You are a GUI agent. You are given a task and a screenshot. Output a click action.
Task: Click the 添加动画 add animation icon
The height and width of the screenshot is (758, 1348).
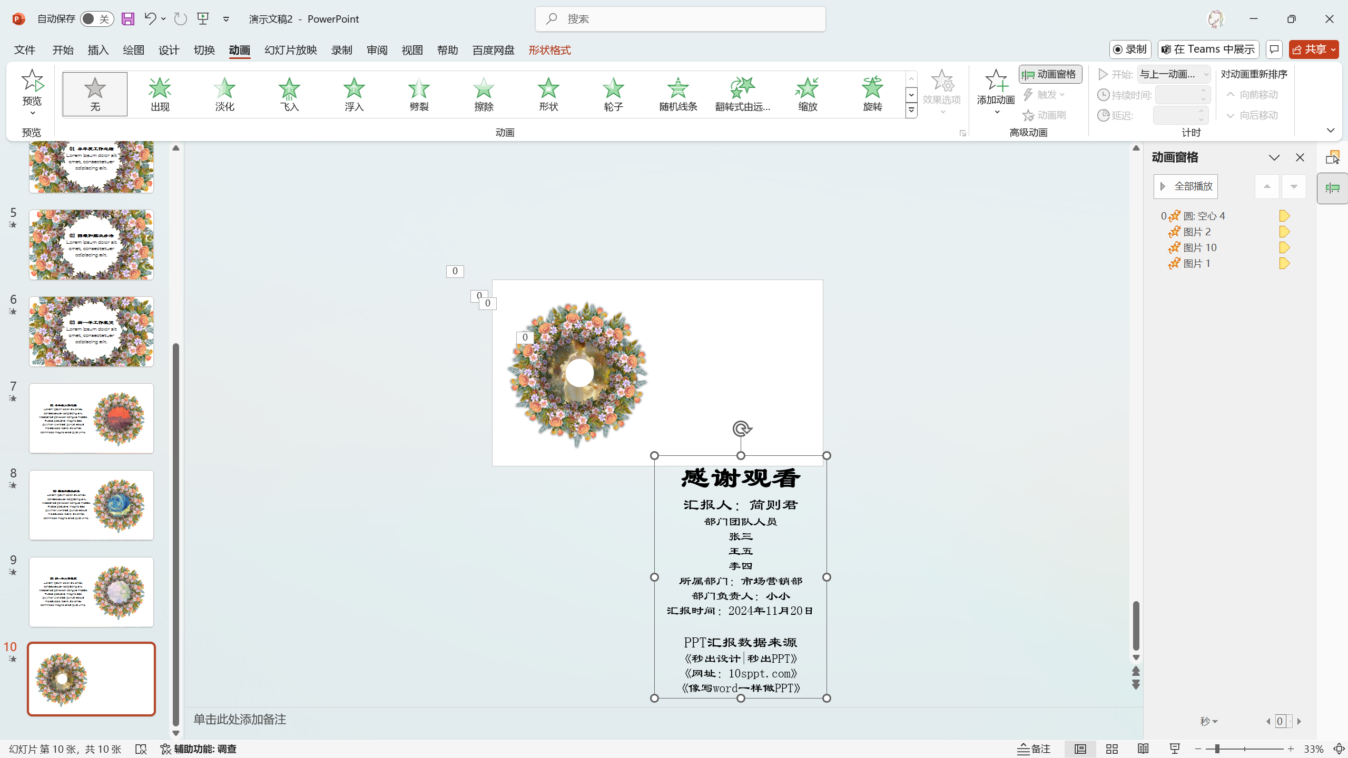coord(996,81)
